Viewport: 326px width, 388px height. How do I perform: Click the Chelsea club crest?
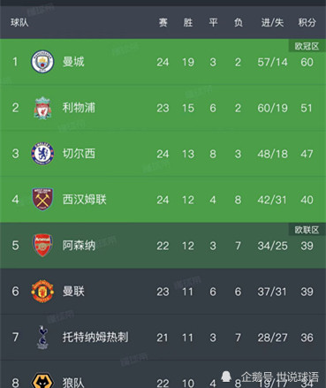(x=42, y=154)
